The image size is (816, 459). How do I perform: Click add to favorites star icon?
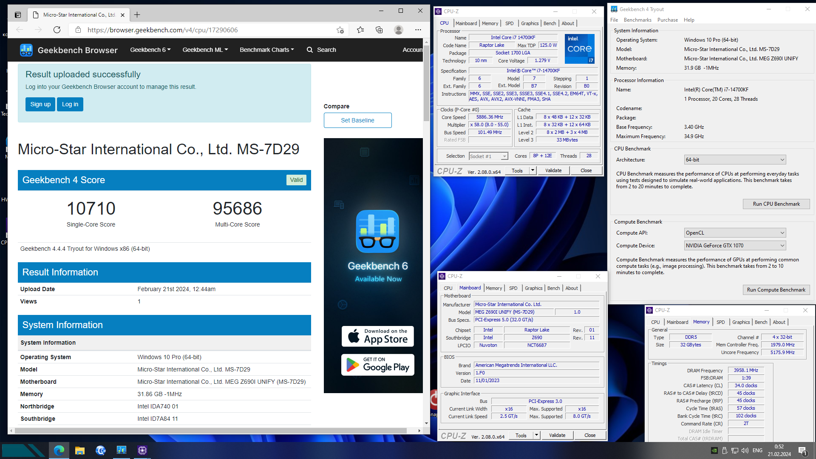click(340, 30)
